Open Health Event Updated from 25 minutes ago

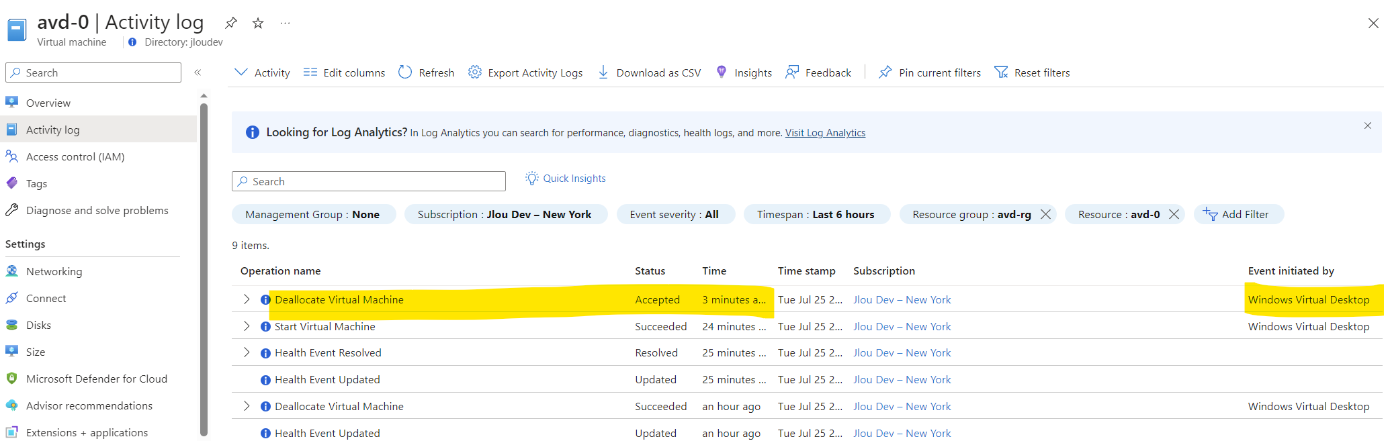[x=327, y=380]
